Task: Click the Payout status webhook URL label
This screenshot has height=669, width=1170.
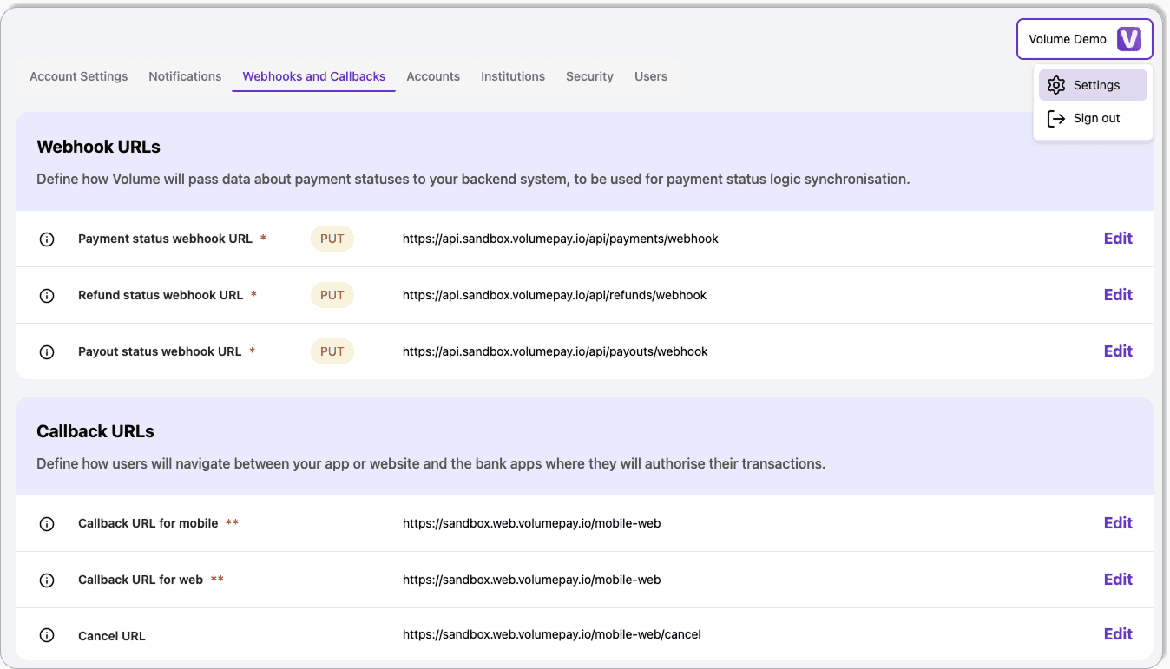Action: (x=160, y=351)
